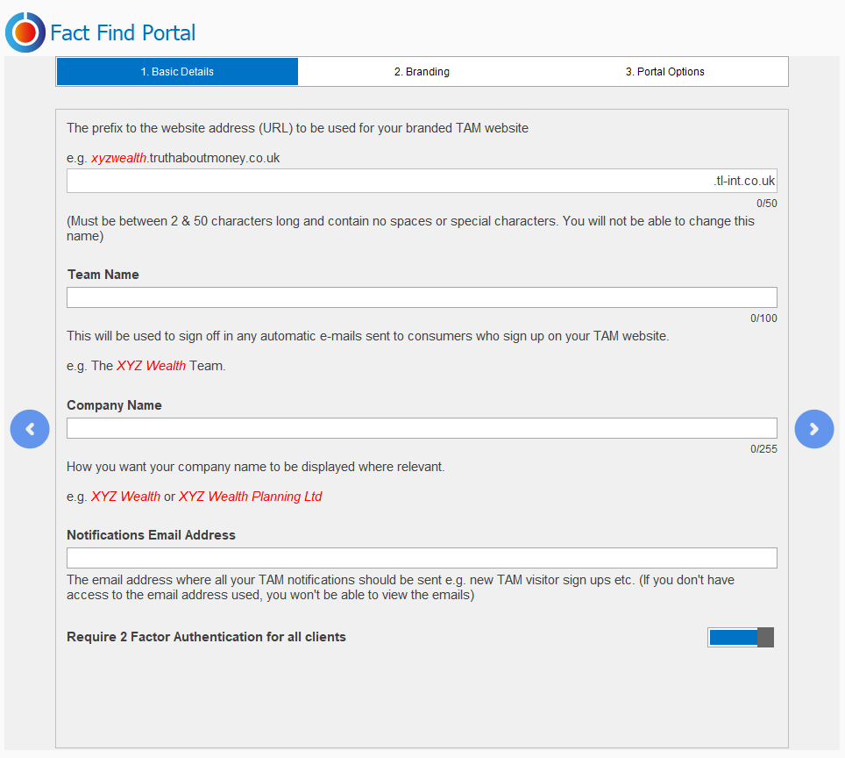
Task: Select the Company Name text box
Action: click(x=422, y=428)
